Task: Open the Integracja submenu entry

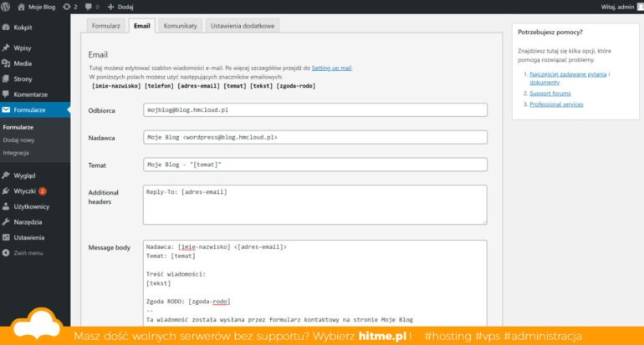Action: [x=16, y=153]
